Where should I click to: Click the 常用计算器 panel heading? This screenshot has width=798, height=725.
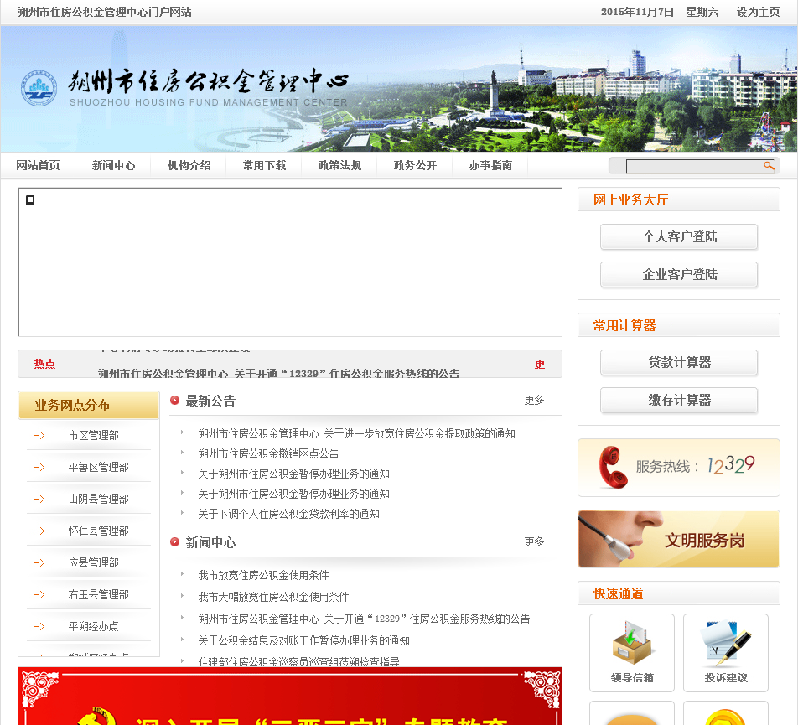(x=624, y=325)
